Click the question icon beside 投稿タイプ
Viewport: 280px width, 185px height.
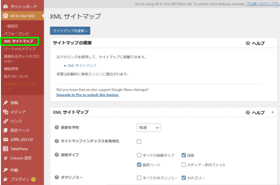pos(57,155)
